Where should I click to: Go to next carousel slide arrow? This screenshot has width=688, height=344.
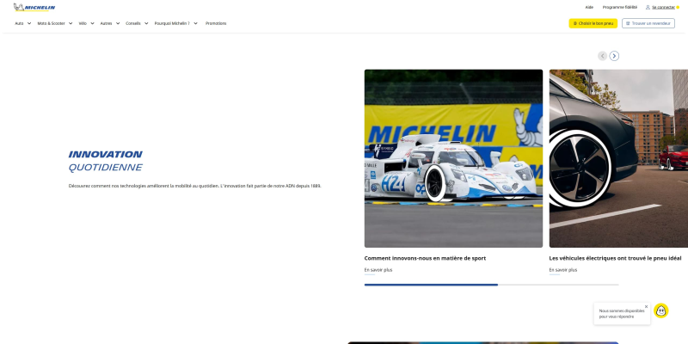click(x=614, y=56)
